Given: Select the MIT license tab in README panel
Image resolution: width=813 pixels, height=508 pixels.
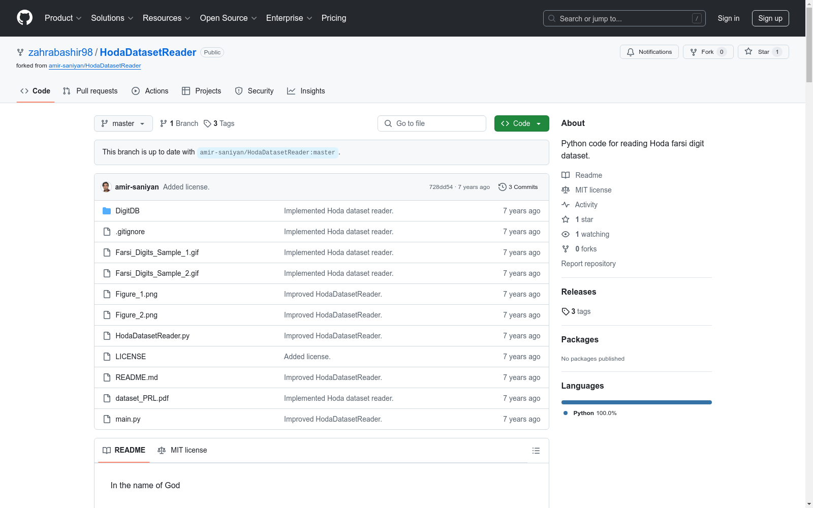Looking at the screenshot, I should [182, 451].
